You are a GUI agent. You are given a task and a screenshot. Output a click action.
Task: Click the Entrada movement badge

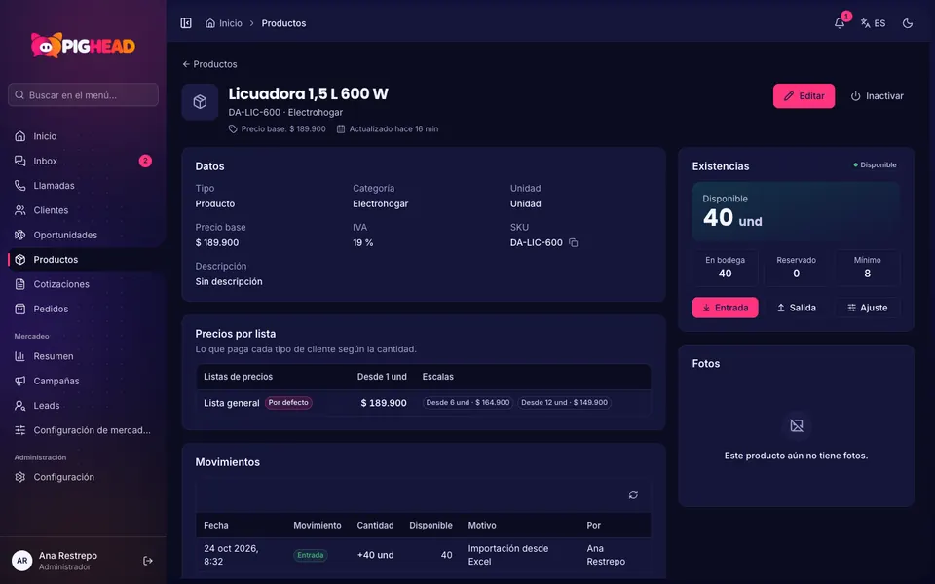click(310, 555)
